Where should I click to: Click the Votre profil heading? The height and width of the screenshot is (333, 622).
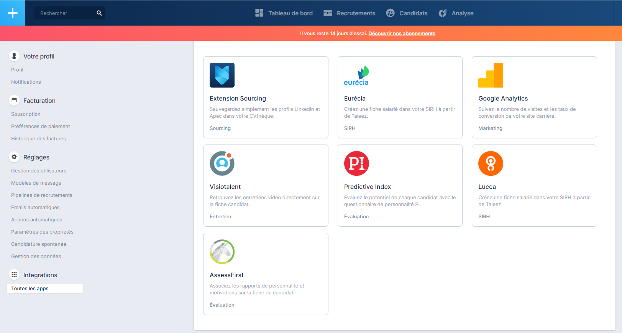(39, 56)
